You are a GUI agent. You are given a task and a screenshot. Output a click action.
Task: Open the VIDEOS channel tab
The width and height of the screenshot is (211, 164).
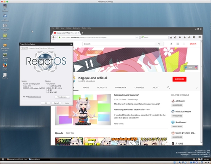86,88
